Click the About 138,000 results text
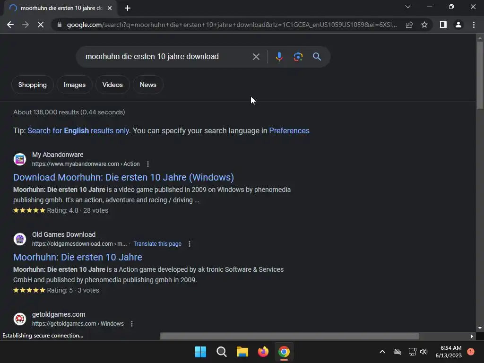 (x=69, y=112)
